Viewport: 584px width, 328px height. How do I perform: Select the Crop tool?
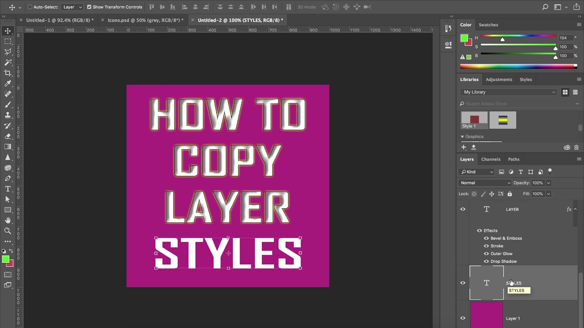[8, 73]
